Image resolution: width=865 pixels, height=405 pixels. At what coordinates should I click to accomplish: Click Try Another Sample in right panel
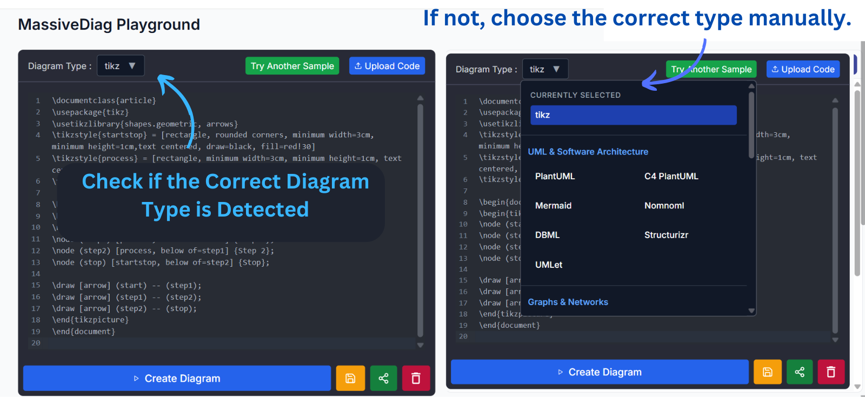pos(711,69)
